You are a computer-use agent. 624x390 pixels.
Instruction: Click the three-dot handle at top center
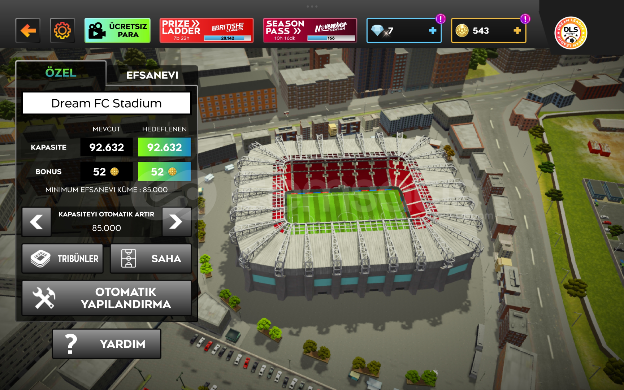point(312,6)
